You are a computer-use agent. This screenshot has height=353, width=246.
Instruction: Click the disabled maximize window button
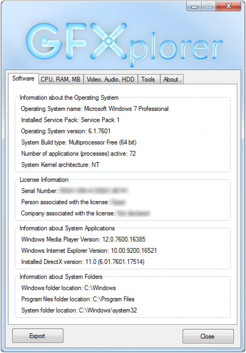click(209, 6)
